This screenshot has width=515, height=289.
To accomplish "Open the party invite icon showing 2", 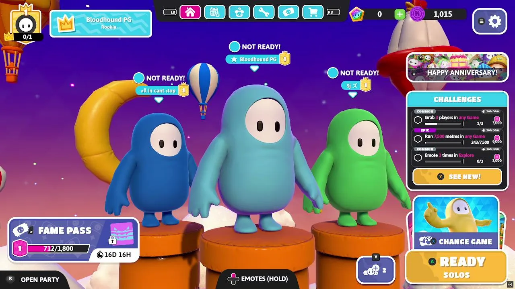I will 375,270.
